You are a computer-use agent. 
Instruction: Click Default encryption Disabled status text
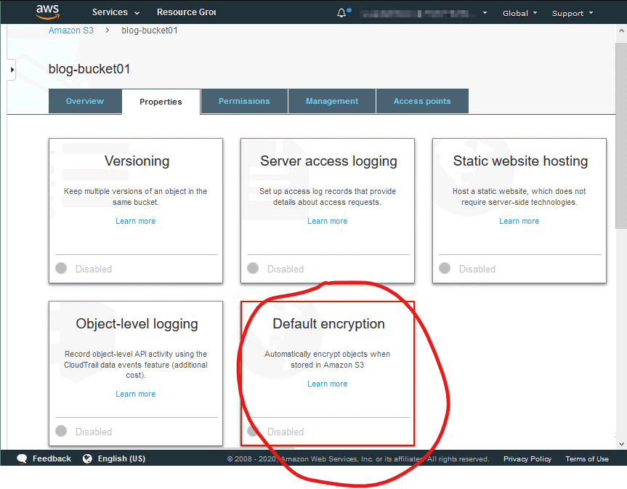[x=286, y=432]
